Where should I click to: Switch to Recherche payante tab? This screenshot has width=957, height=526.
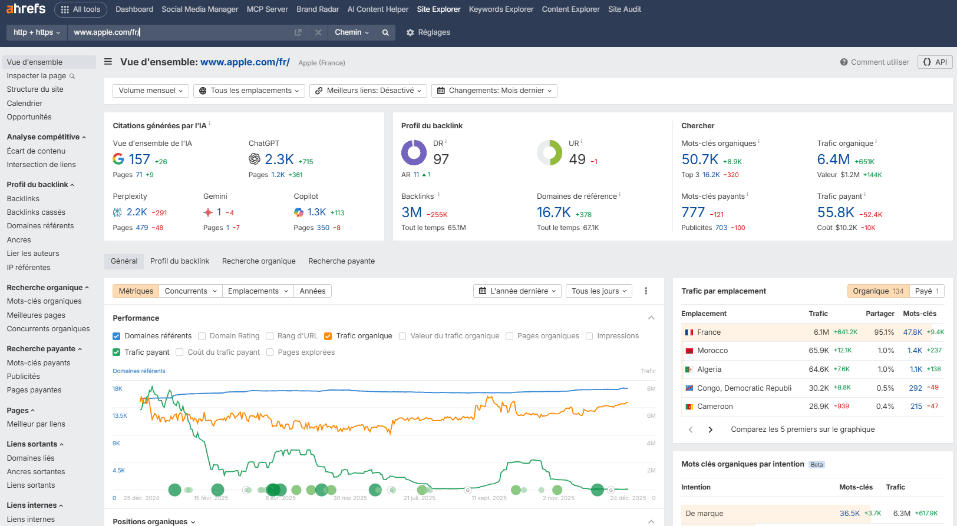click(342, 261)
